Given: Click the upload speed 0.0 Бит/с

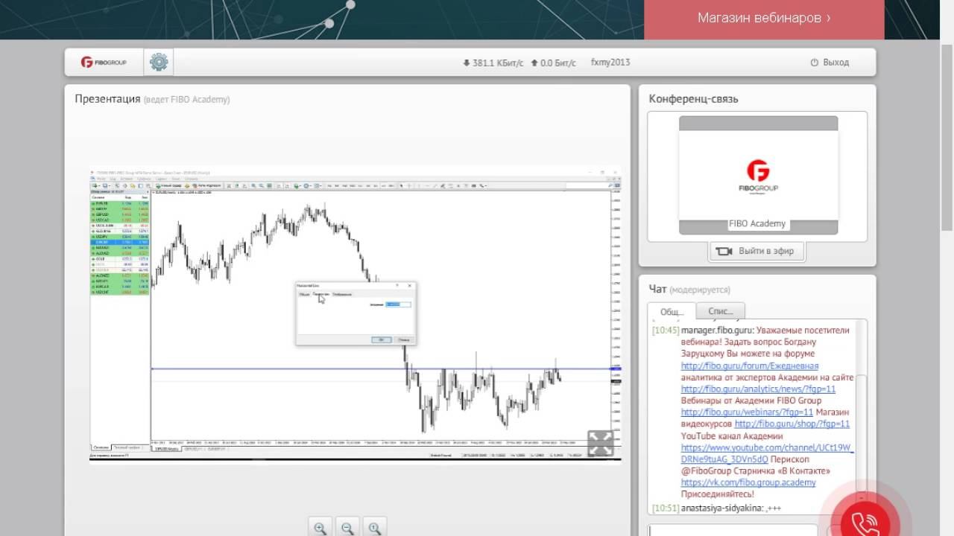Looking at the screenshot, I should coord(553,63).
